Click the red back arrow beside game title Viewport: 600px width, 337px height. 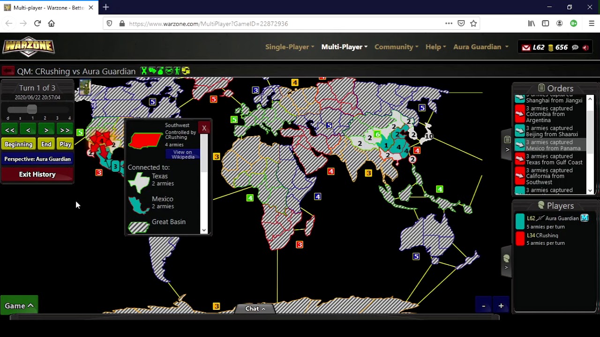7,71
